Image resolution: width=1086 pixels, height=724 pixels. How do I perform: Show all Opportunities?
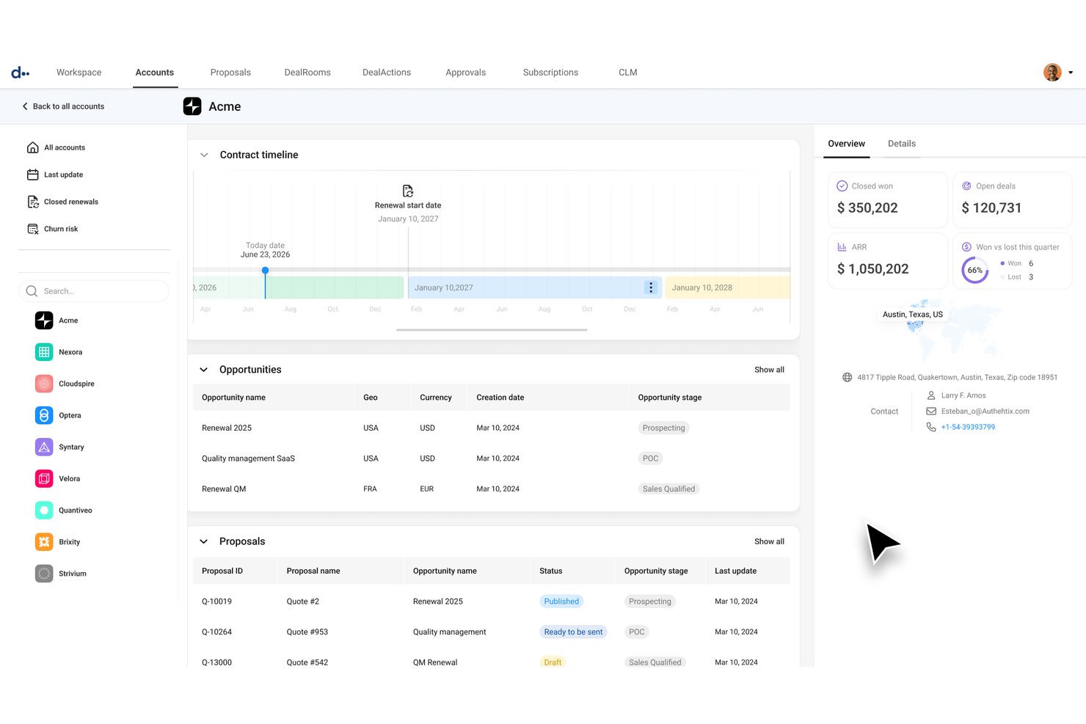point(769,370)
